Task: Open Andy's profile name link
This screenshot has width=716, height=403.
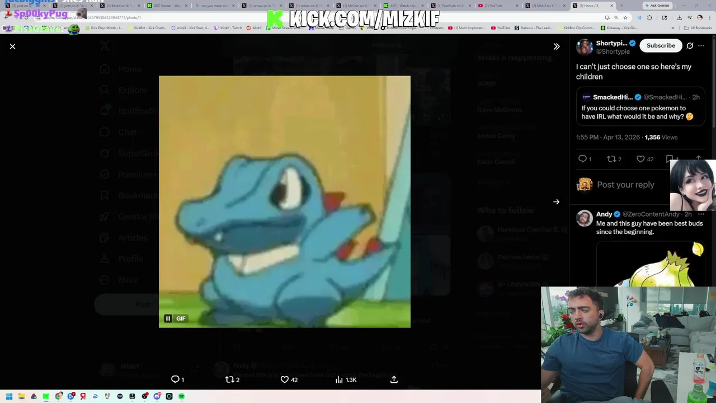Action: click(604, 214)
